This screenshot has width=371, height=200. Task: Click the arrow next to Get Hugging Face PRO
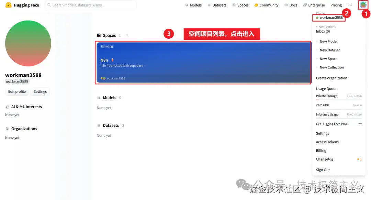(360, 124)
